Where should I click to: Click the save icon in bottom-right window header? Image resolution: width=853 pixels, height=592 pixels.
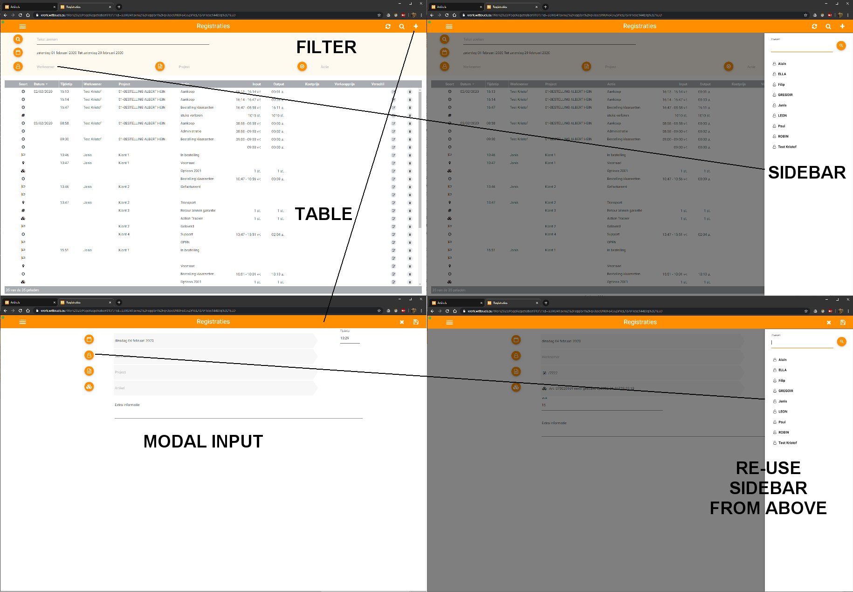843,323
